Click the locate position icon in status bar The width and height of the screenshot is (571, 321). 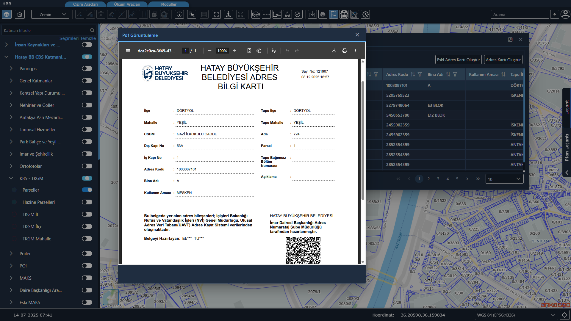click(564, 315)
